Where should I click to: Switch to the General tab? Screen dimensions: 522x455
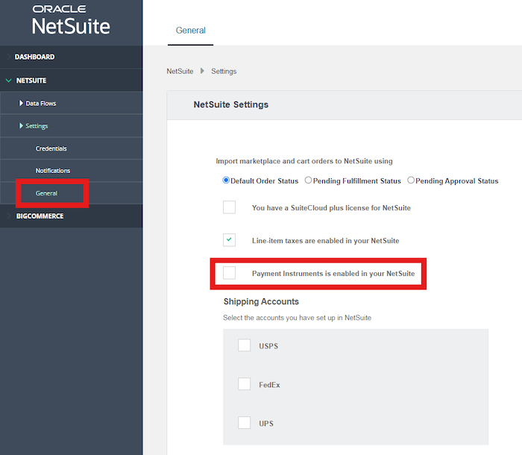(190, 31)
